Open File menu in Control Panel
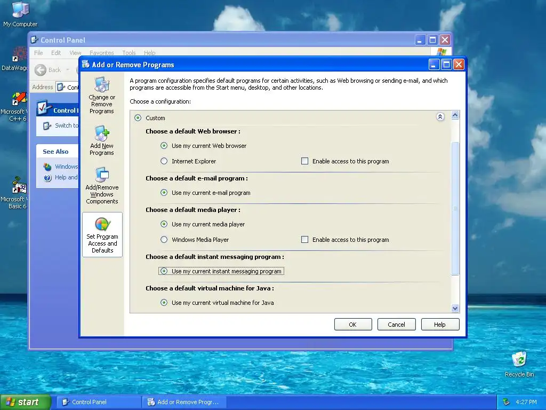The height and width of the screenshot is (410, 546). (38, 53)
